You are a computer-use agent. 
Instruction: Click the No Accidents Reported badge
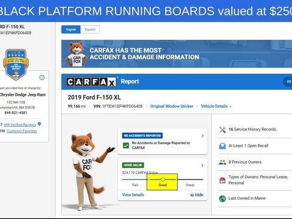(x=142, y=136)
